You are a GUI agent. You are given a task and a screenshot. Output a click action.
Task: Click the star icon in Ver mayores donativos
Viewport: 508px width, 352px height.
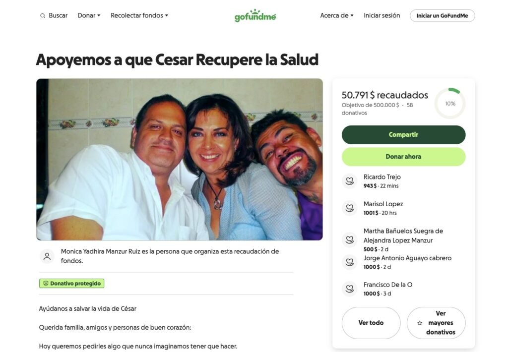point(420,323)
